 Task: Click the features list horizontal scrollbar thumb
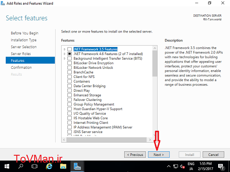pos(107,140)
